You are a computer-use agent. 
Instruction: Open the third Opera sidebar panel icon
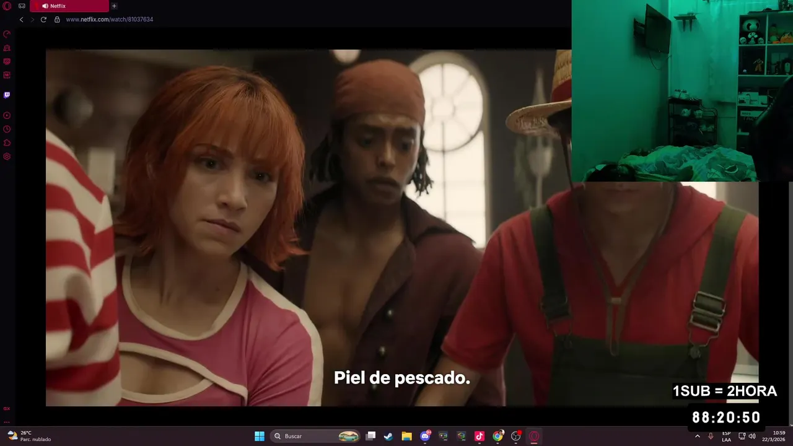point(7,61)
